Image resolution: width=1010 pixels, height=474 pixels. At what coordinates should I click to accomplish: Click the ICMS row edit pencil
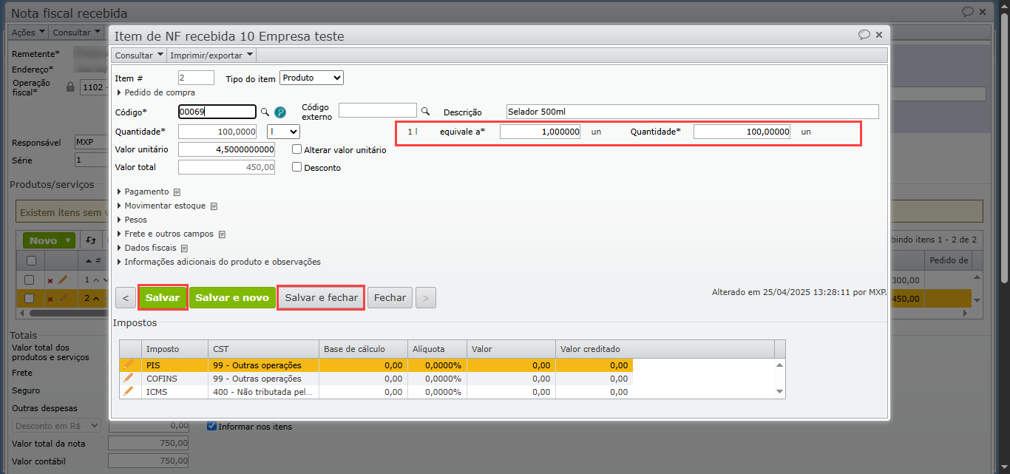(x=129, y=391)
